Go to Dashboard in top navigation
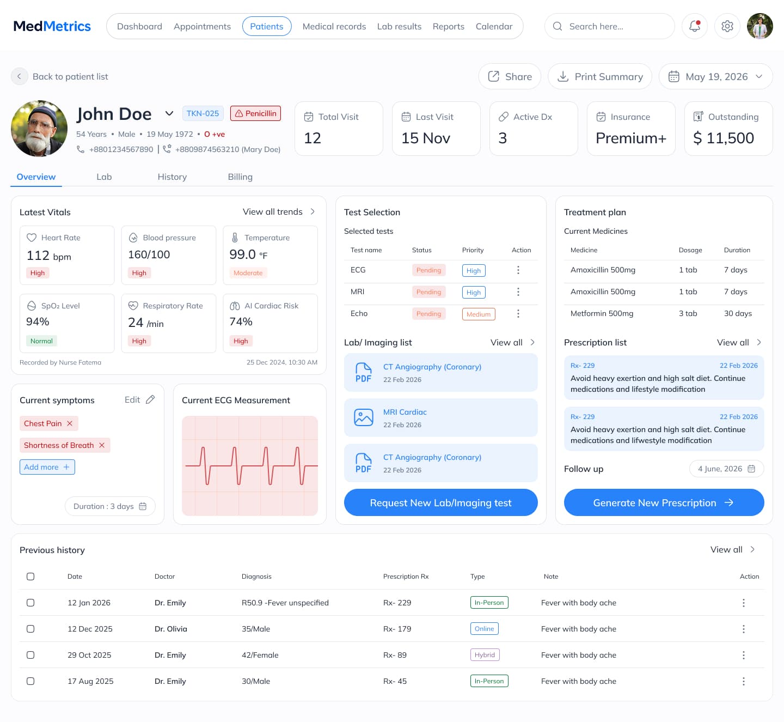 point(139,26)
